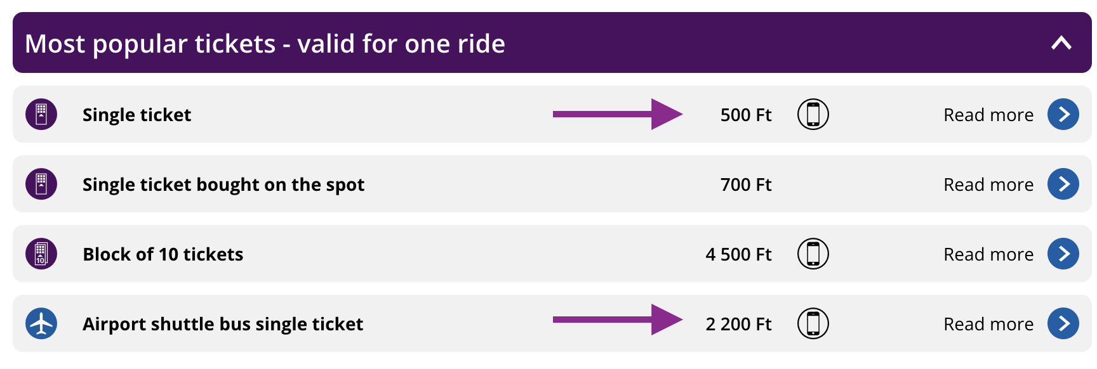The height and width of the screenshot is (369, 1097).
Task: Click Read more for Block of 10 tickets
Action: click(x=988, y=254)
